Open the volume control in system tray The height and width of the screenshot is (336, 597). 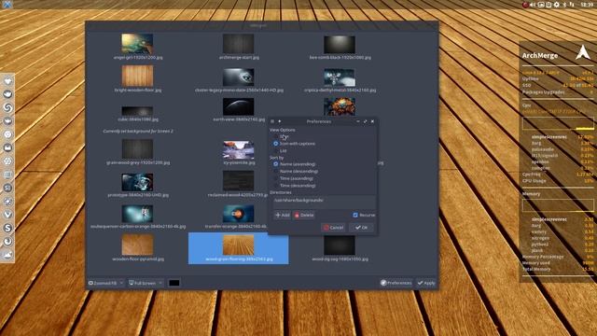coord(533,5)
